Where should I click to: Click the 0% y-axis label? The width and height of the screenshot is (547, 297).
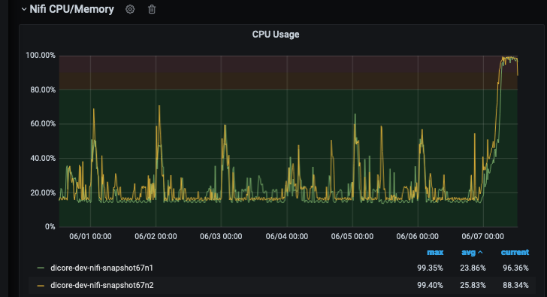tap(50, 226)
